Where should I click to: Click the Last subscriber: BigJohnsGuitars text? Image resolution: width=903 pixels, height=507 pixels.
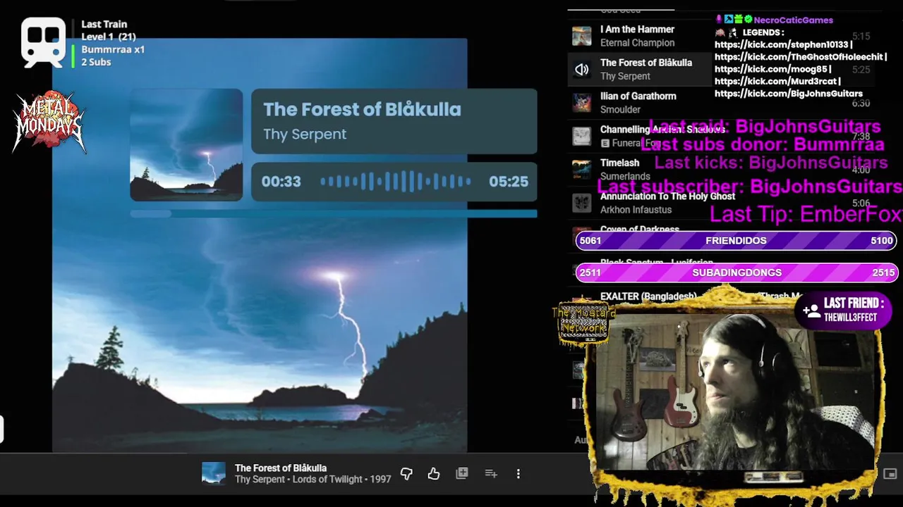tap(749, 187)
